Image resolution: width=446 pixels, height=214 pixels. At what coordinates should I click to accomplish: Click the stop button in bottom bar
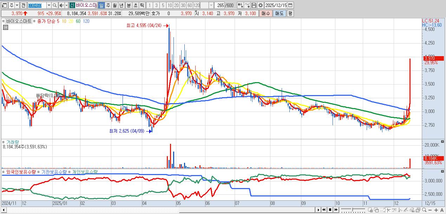330,210
